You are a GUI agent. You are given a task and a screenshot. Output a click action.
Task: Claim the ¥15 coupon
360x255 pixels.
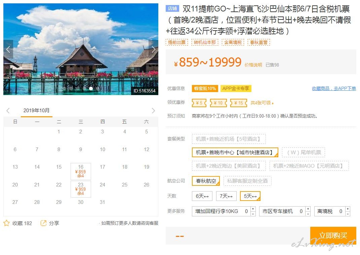[x=239, y=103]
